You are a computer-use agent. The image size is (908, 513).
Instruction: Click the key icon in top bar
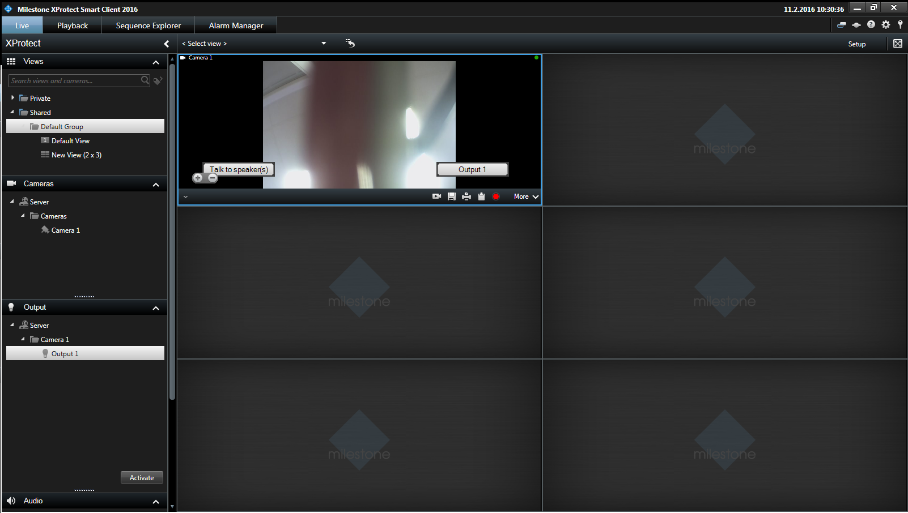[900, 25]
